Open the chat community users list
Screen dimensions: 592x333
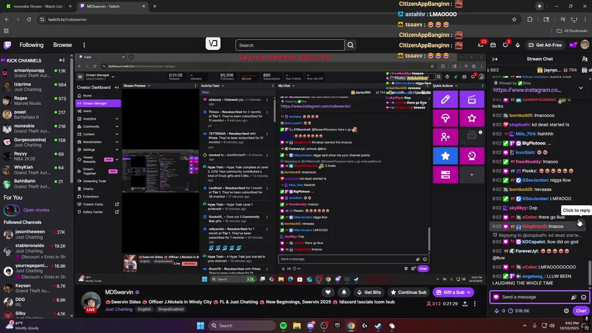tap(585, 59)
